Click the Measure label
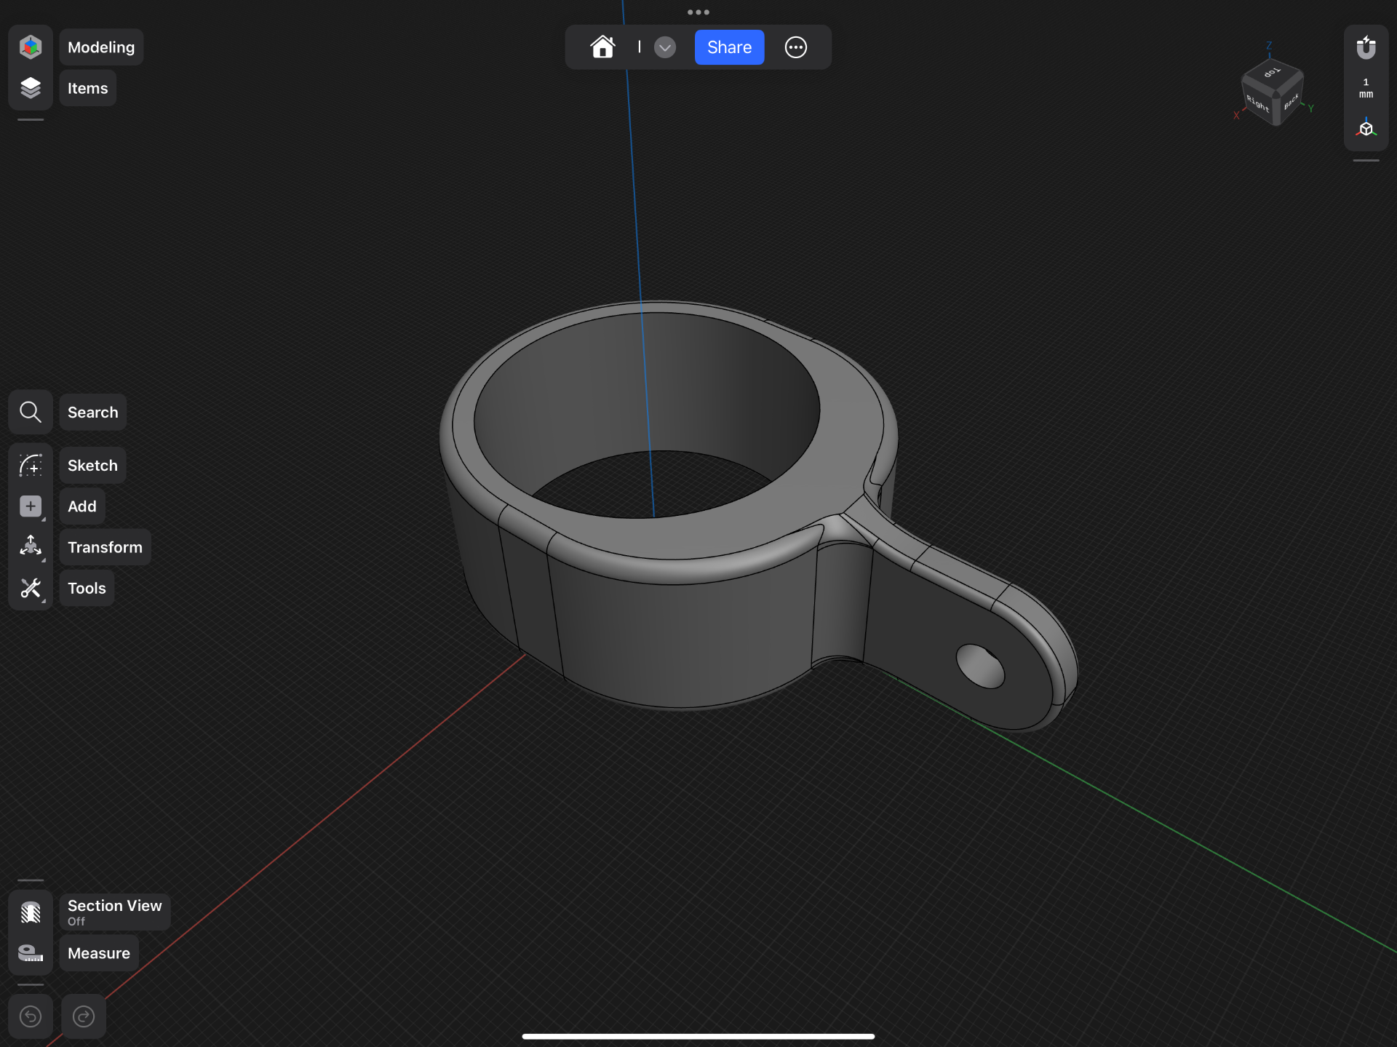This screenshot has width=1397, height=1047. click(99, 953)
